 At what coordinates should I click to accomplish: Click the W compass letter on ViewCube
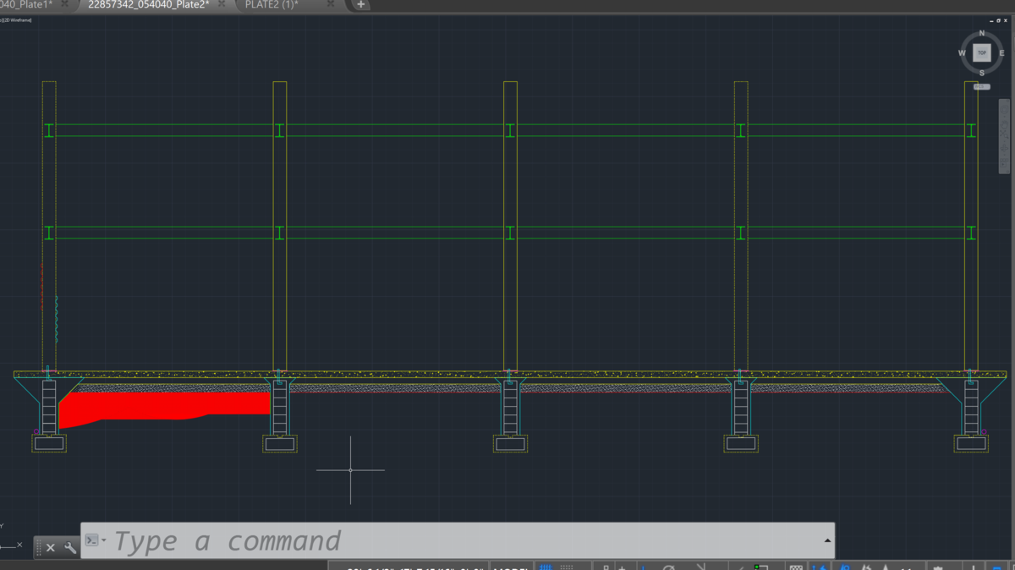962,52
